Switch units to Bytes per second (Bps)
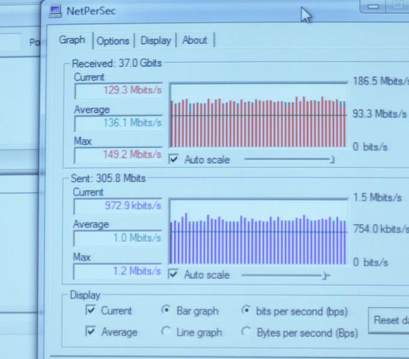409x359 pixels. (245, 332)
